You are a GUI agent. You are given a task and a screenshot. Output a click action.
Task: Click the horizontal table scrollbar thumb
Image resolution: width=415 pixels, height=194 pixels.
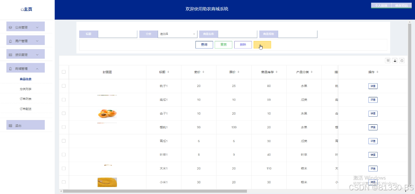coord(155,191)
